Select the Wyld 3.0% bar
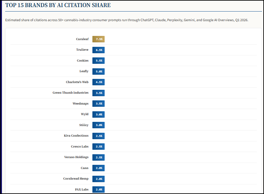The image size is (264, 194). click(99, 114)
